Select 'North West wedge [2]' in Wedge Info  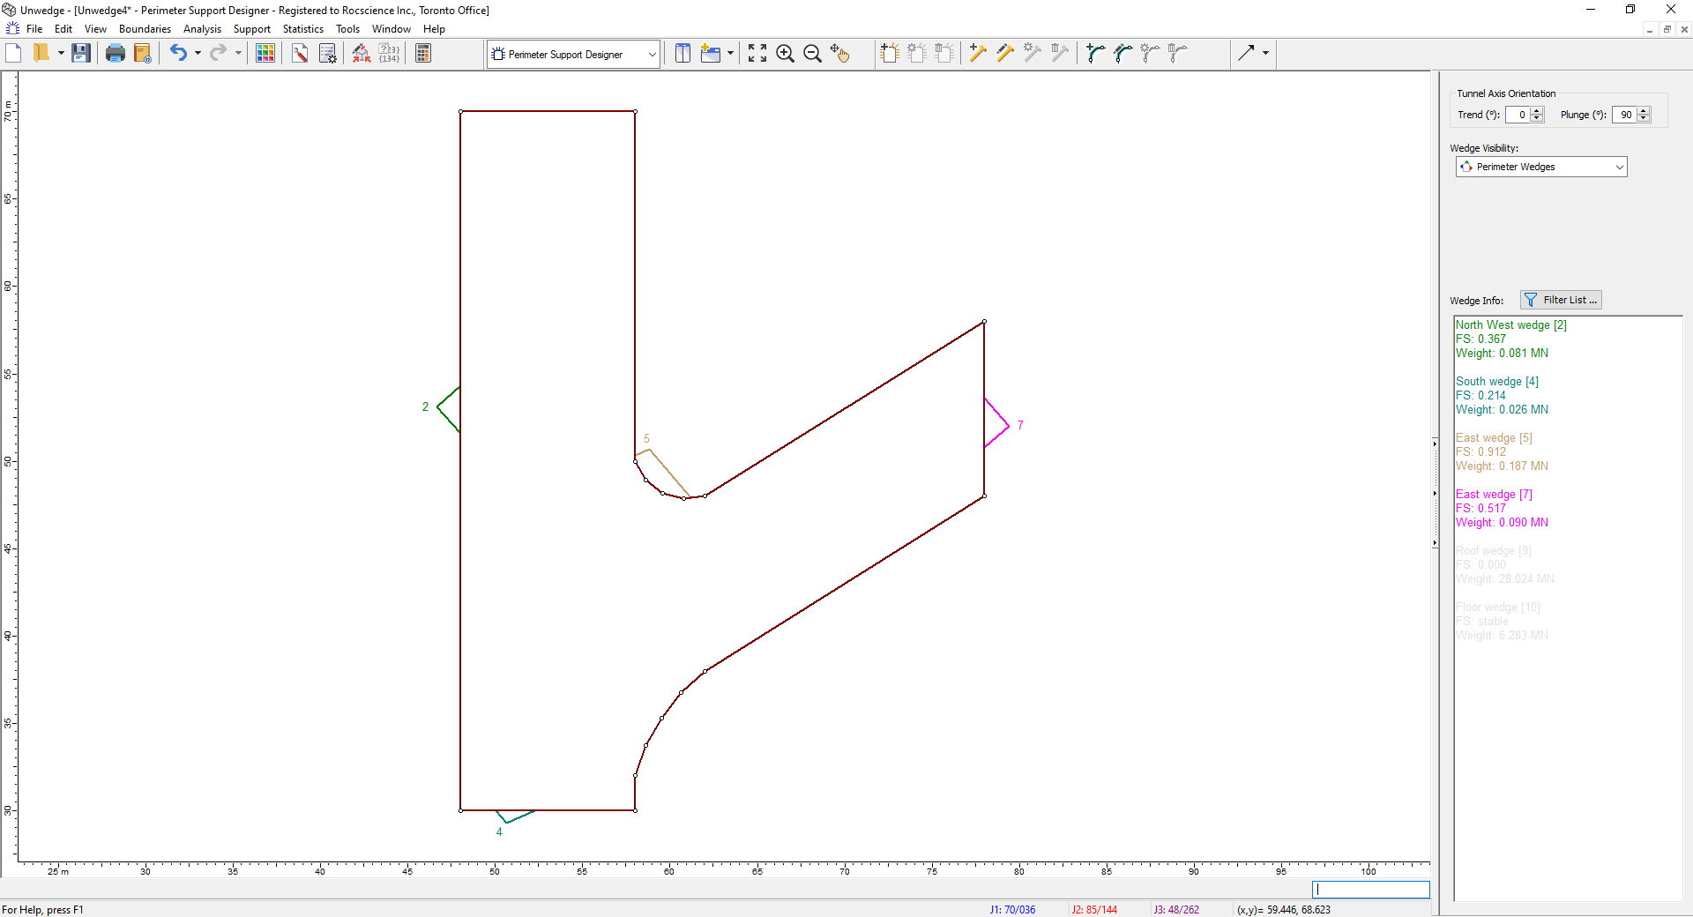coord(1510,325)
